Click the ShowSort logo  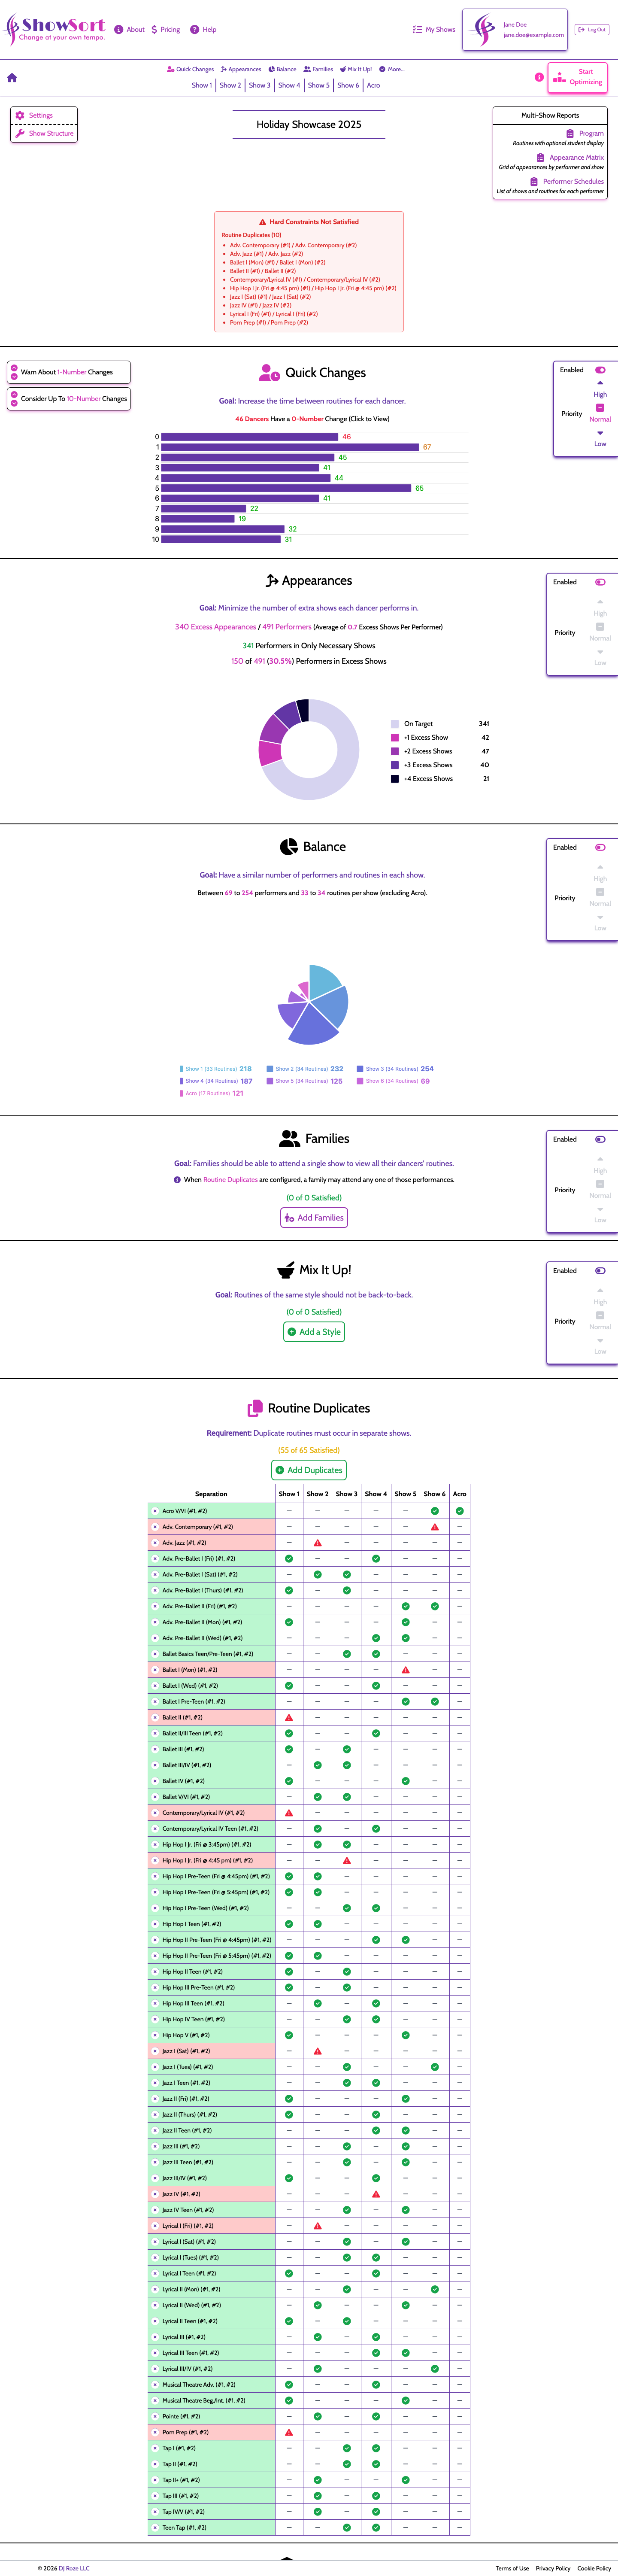tap(55, 29)
